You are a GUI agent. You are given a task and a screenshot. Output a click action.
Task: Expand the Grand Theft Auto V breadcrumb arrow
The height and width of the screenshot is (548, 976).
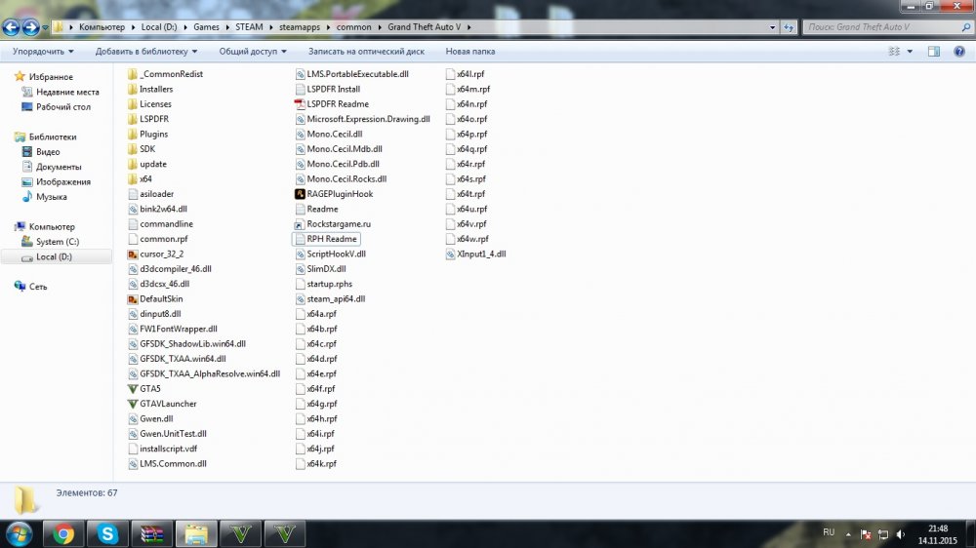(468, 27)
